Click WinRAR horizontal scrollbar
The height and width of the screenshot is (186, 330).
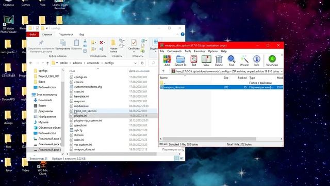[209, 139]
